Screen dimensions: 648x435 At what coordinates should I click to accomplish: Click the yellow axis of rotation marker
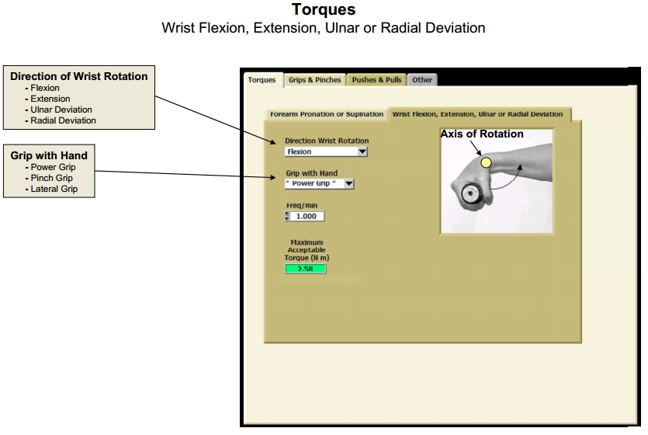point(486,162)
